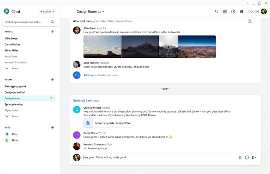Click the attach file paperclip icon
Viewport: 270px width, 174px height.
click(x=240, y=158)
